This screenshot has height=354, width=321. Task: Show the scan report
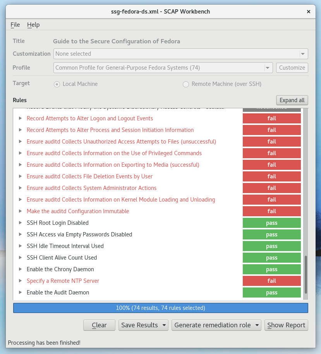click(286, 325)
